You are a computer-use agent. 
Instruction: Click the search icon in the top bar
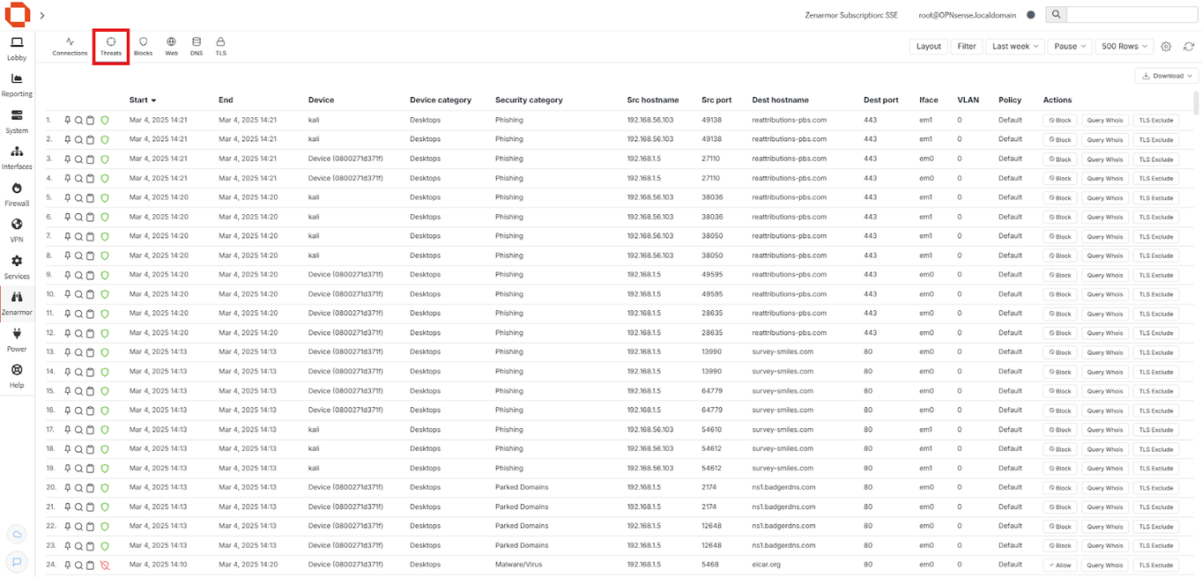click(1056, 14)
